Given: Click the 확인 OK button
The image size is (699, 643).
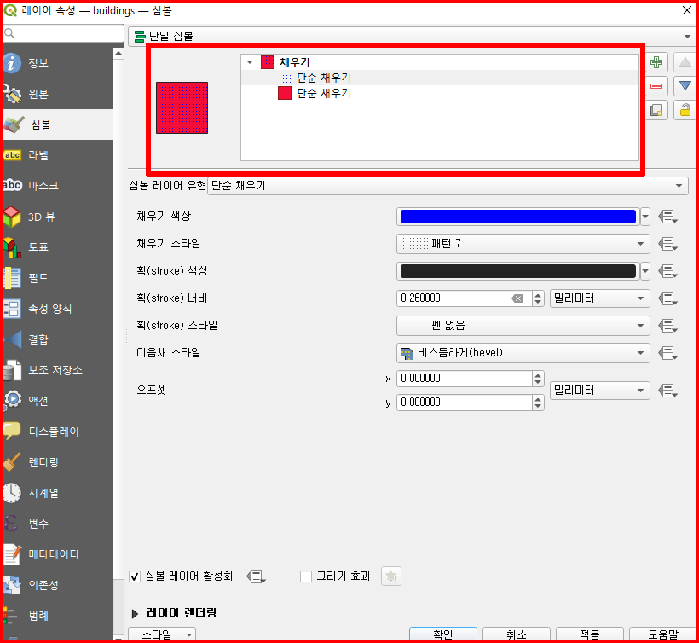Looking at the screenshot, I should pos(443,634).
